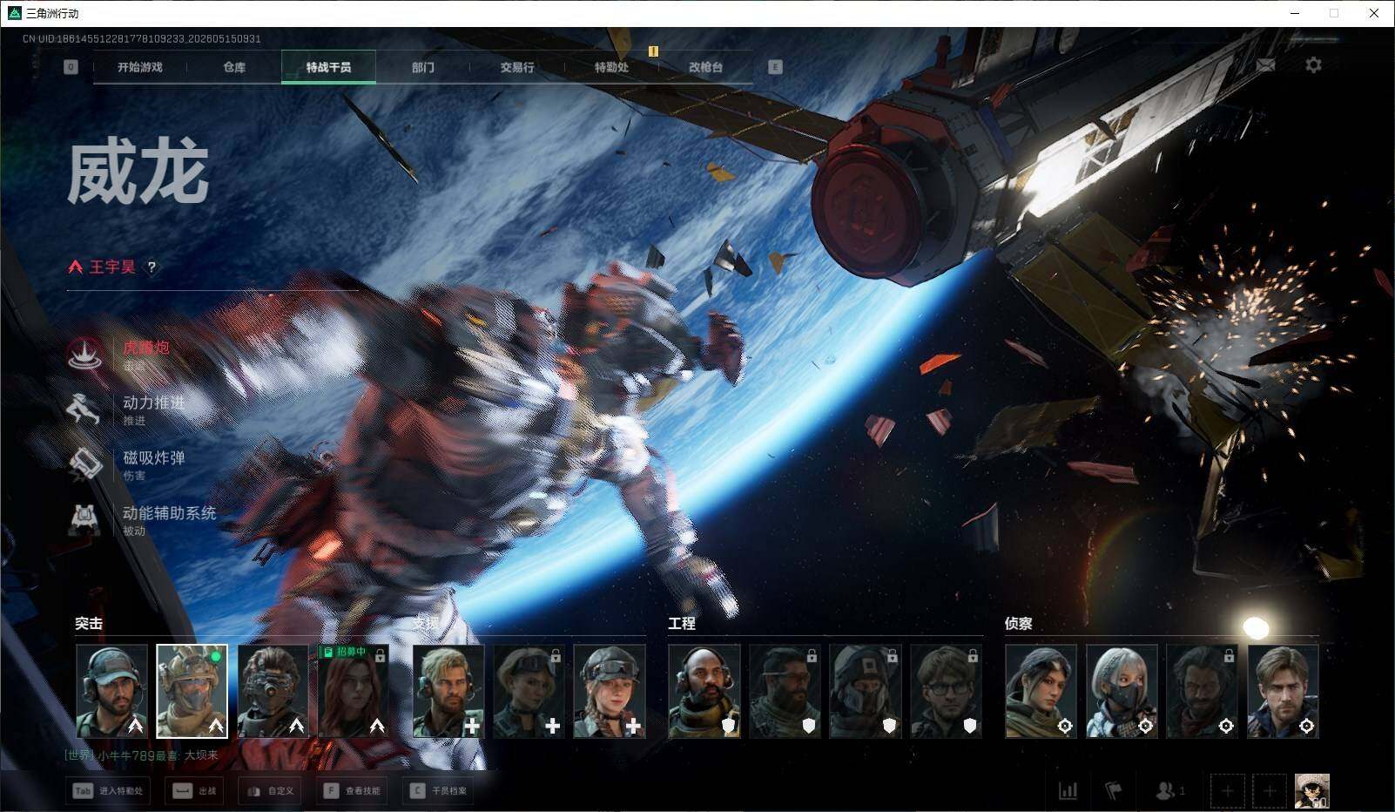Screen dimensions: 1395x812
Task: Click the Q previous-tab key icon
Action: 71,67
